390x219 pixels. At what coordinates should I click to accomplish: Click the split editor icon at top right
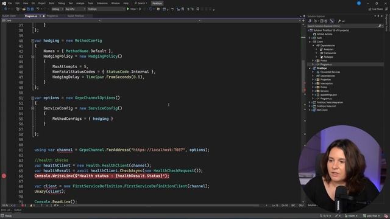pos(303,21)
